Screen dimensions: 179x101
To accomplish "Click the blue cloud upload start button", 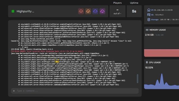I will 95,11.
